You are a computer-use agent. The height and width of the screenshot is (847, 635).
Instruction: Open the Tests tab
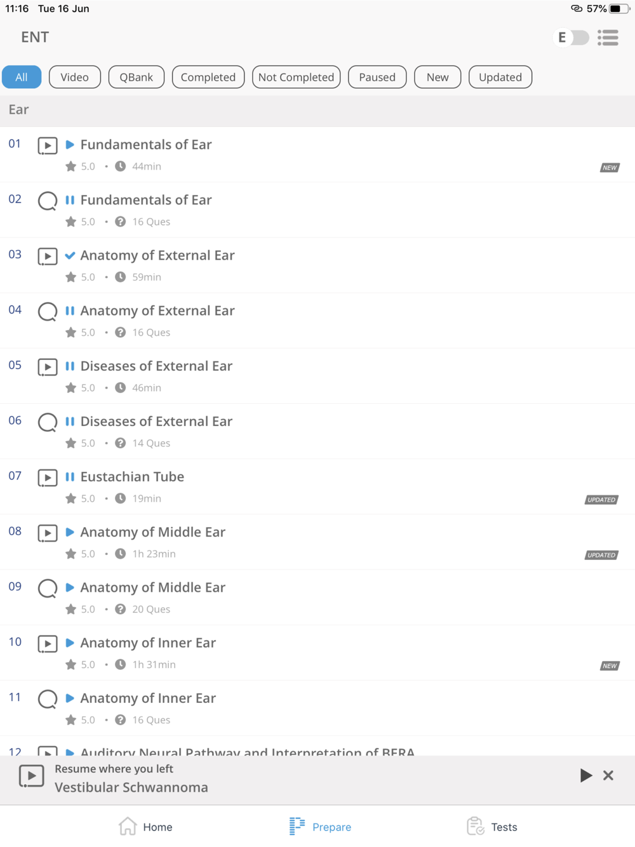coord(492,826)
